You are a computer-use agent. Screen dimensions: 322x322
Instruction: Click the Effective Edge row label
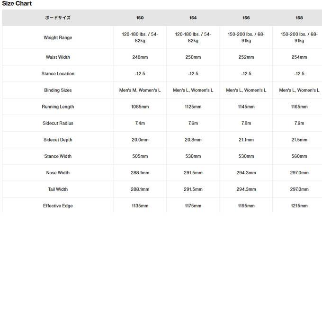point(58,206)
